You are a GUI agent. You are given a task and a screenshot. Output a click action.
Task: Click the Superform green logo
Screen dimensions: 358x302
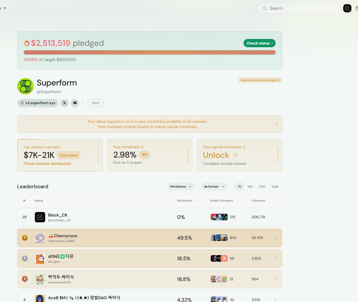coord(25,86)
